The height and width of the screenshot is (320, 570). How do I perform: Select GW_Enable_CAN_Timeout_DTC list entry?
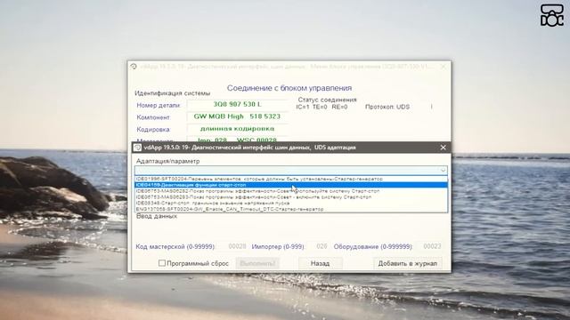coord(291,209)
